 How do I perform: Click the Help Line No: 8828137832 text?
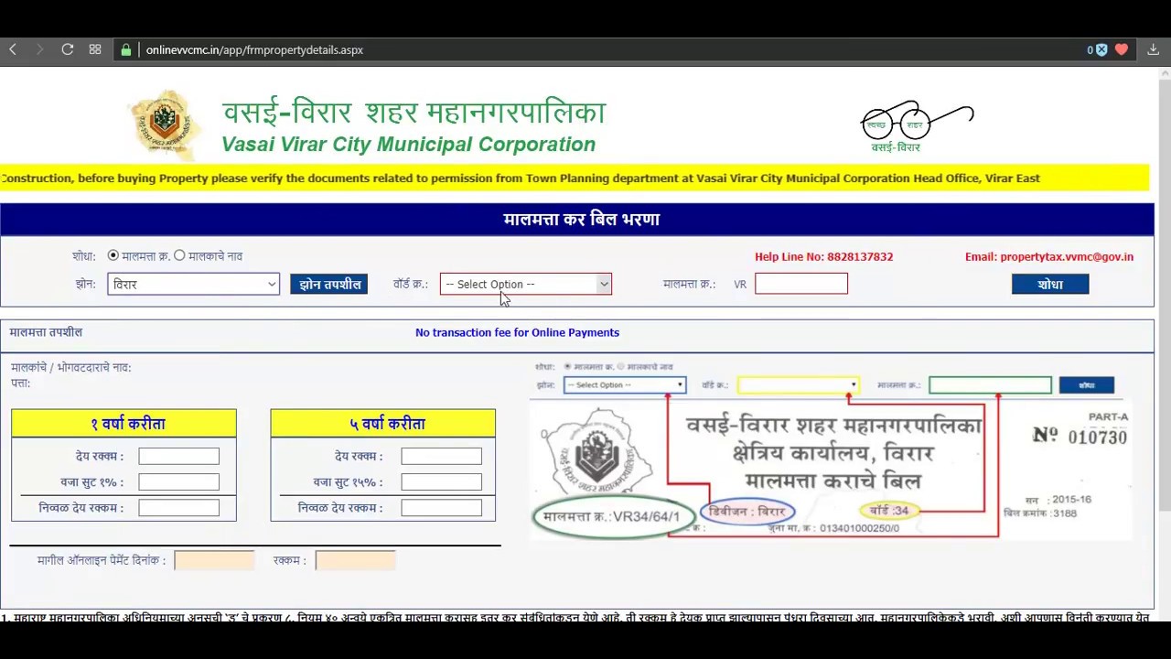(x=823, y=257)
